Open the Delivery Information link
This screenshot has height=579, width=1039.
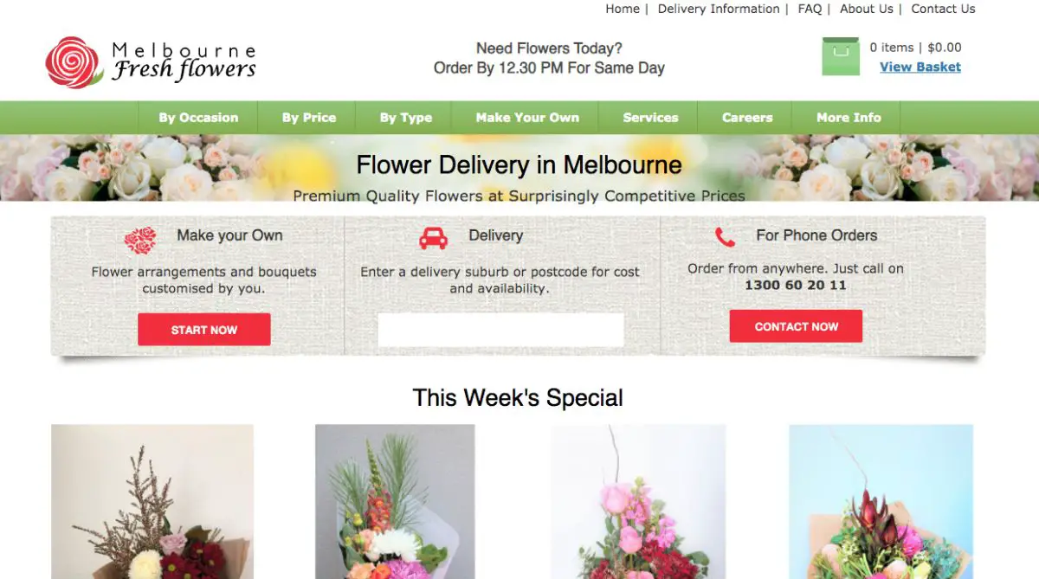pos(719,9)
